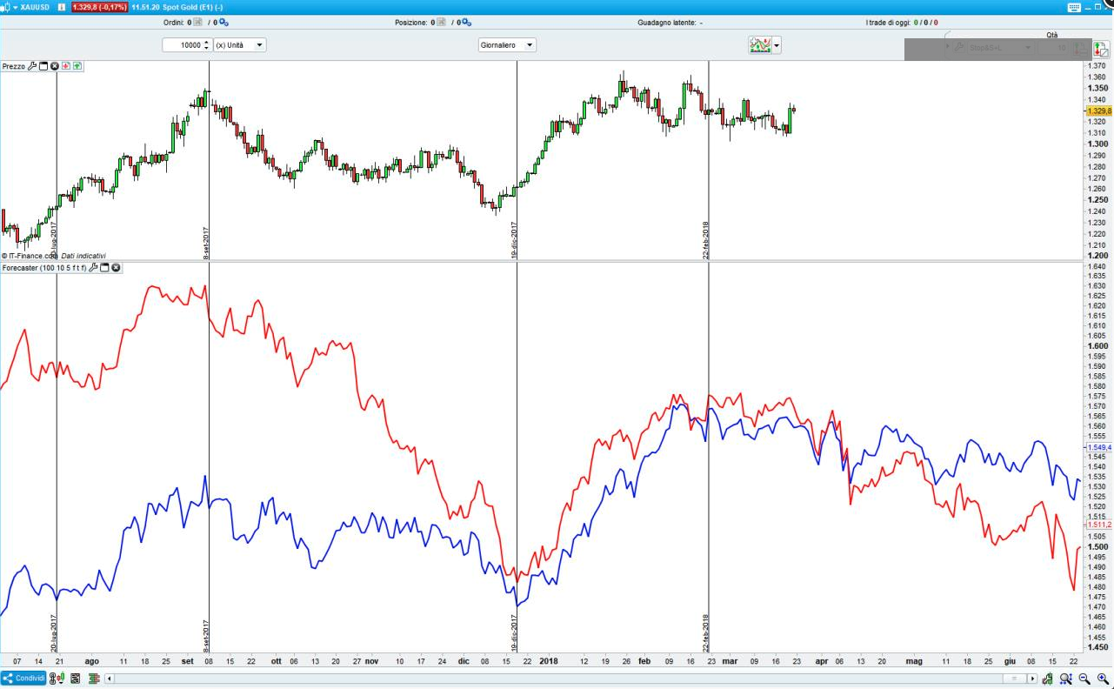
Task: Click the Guadagno latente label
Action: 667,23
